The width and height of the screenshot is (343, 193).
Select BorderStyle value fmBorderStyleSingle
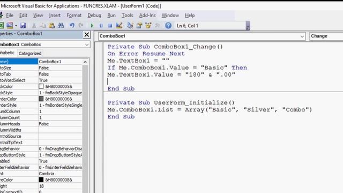coord(60,105)
